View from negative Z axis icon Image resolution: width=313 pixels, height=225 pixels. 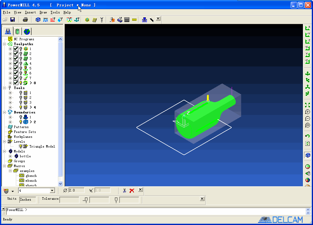307,61
